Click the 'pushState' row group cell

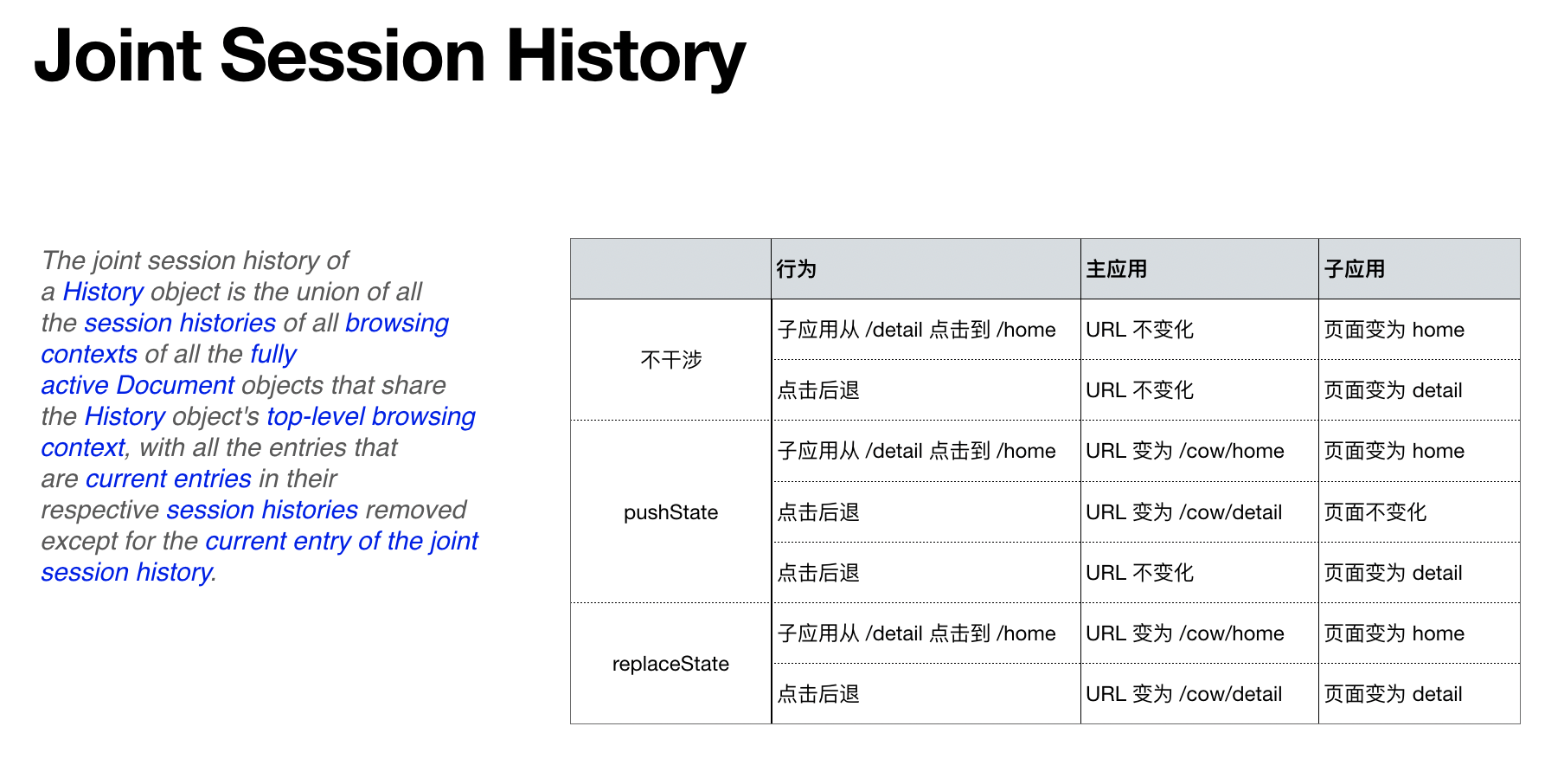click(x=671, y=512)
